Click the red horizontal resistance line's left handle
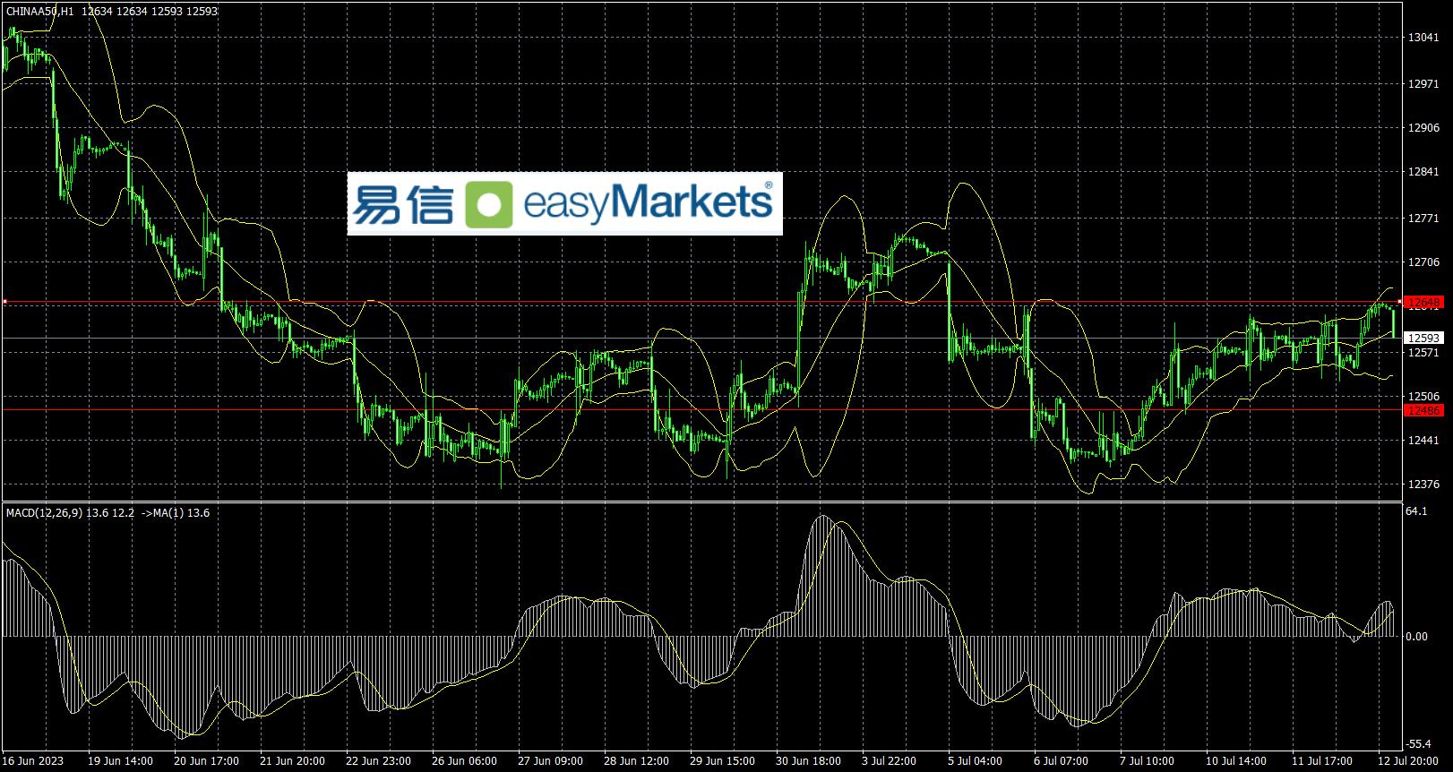The width and height of the screenshot is (1453, 772). click(4, 302)
